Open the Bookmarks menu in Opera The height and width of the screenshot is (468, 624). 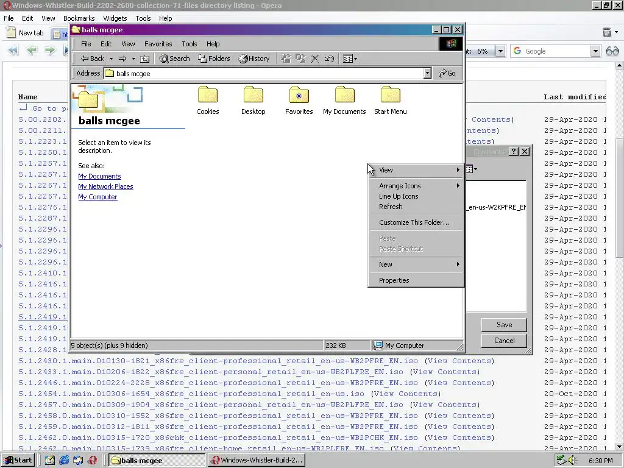point(79,18)
